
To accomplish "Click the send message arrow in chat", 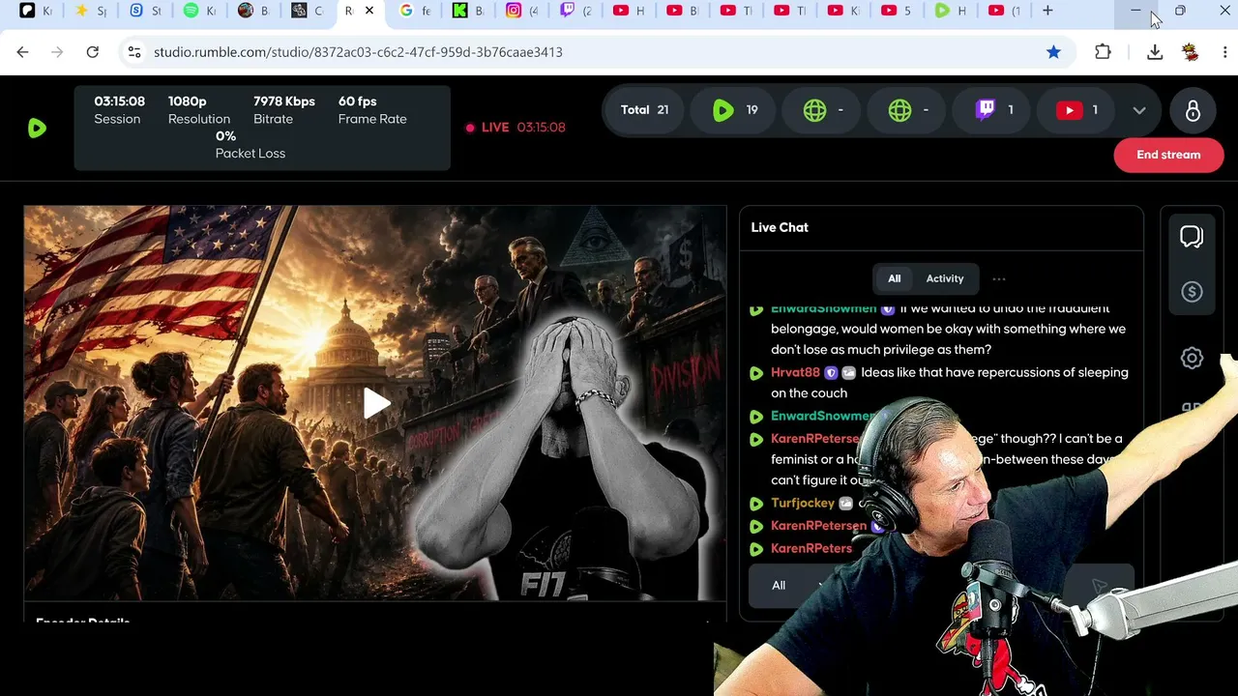I will (x=1098, y=586).
